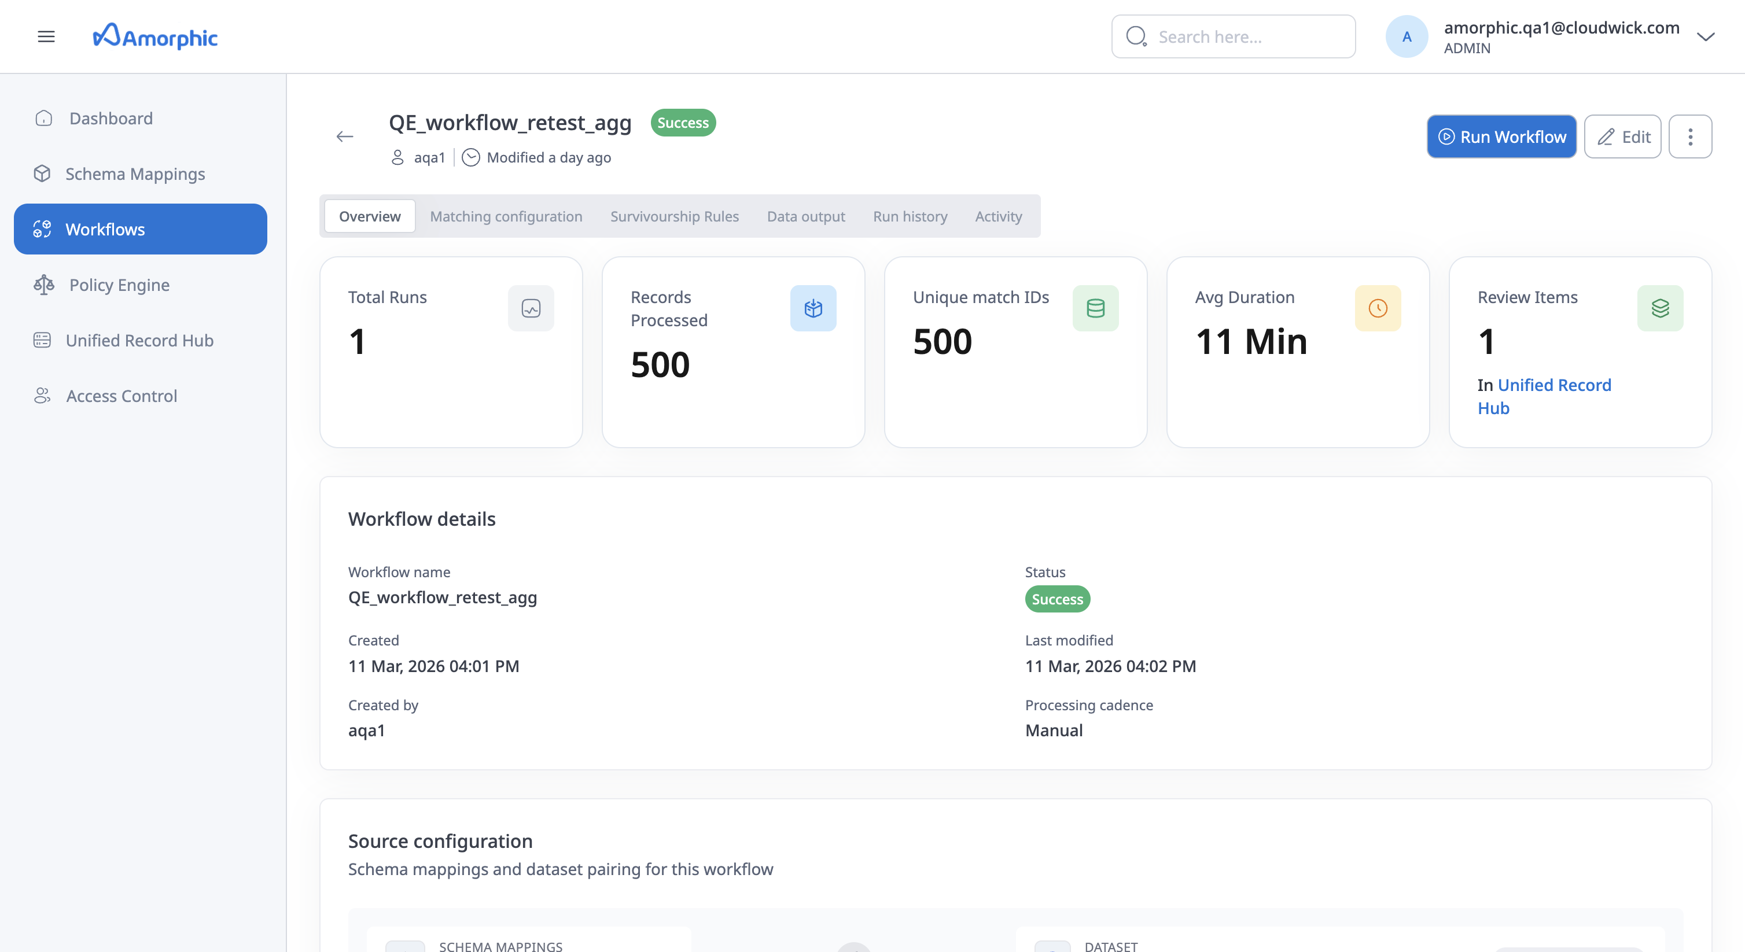Switch to the Survivourship Rules tab
Image resolution: width=1745 pixels, height=952 pixels.
tap(675, 217)
